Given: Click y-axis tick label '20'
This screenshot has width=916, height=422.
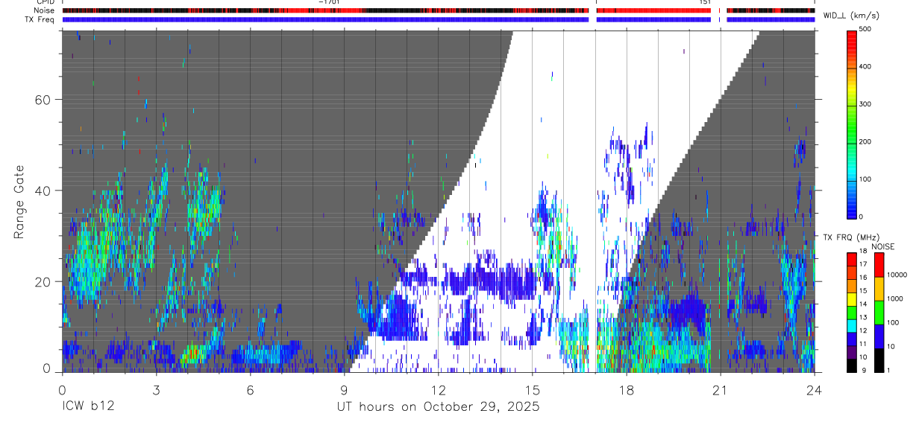Looking at the screenshot, I should pyautogui.click(x=44, y=281).
